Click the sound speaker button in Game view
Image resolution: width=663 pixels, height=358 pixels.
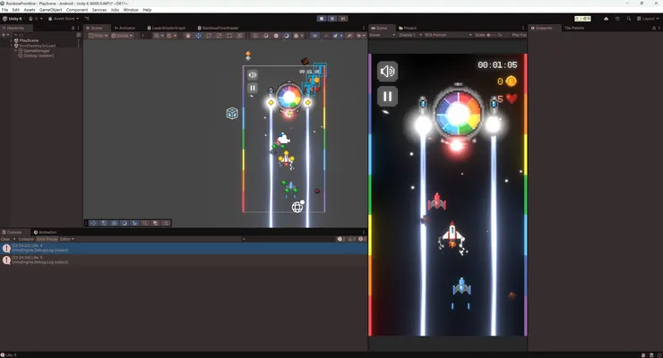387,71
